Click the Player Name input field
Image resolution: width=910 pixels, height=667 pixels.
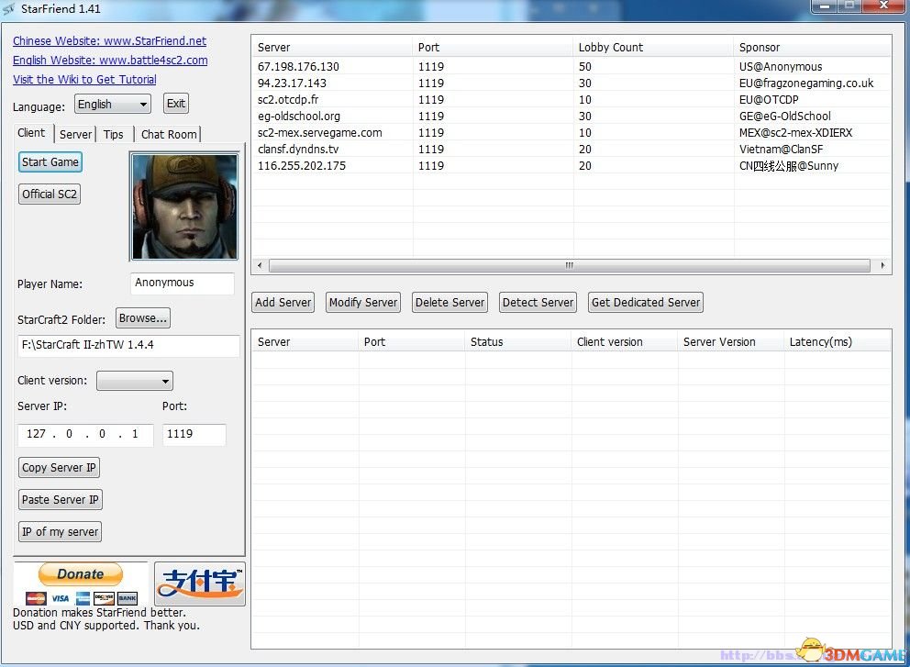coord(183,283)
